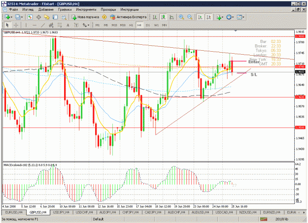
Task: Select the Text tool marked A
Action: [68, 25]
